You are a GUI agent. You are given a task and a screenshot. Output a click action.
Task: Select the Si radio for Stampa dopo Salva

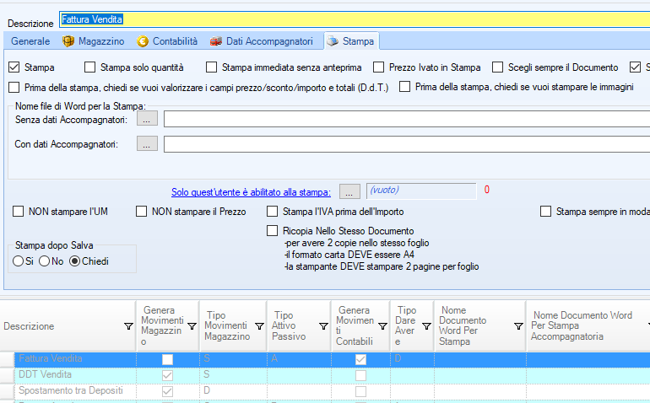coord(19,261)
